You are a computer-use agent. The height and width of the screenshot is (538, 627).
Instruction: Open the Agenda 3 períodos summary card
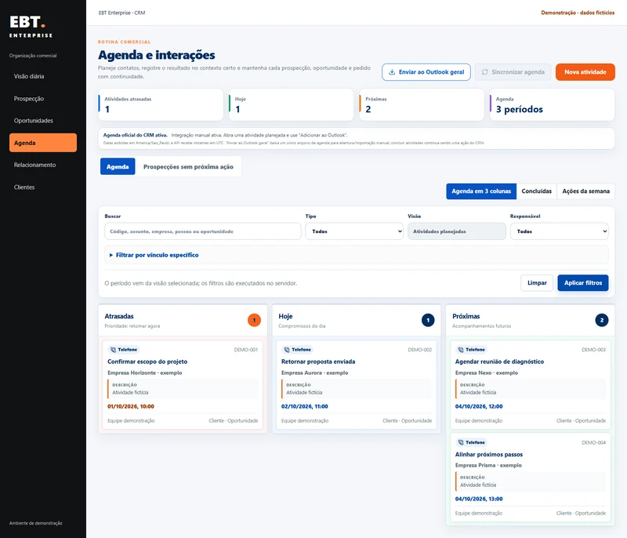pyautogui.click(x=553, y=105)
